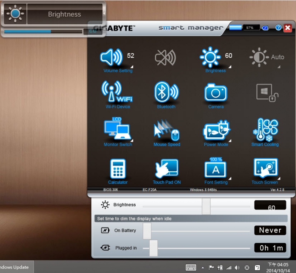The width and height of the screenshot is (296, 273).
Task: Expand the Font Setting corner arrow
Action: tap(230, 178)
